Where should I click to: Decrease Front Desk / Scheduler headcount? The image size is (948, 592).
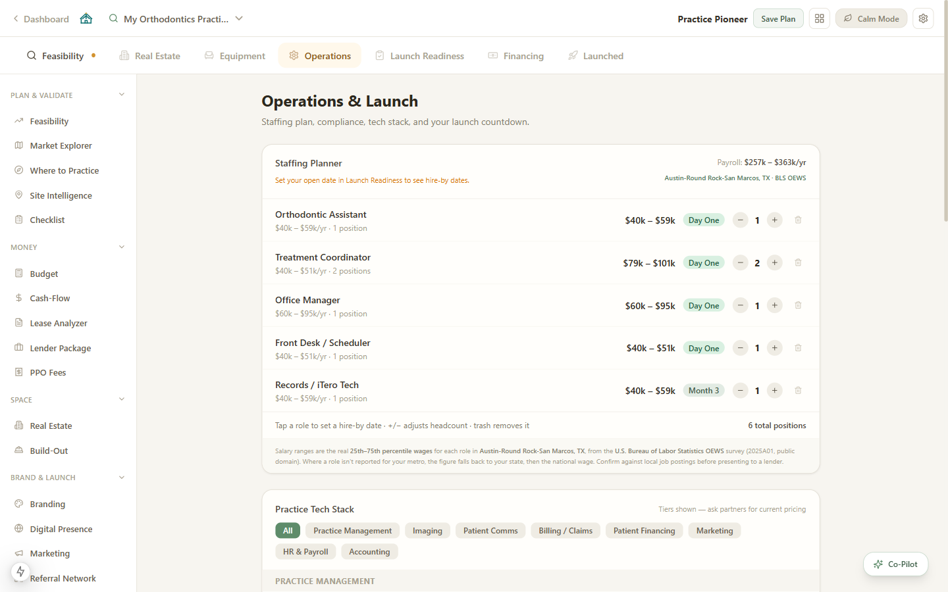[x=741, y=348]
